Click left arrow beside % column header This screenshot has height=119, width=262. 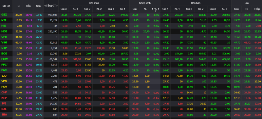click(x=152, y=9)
